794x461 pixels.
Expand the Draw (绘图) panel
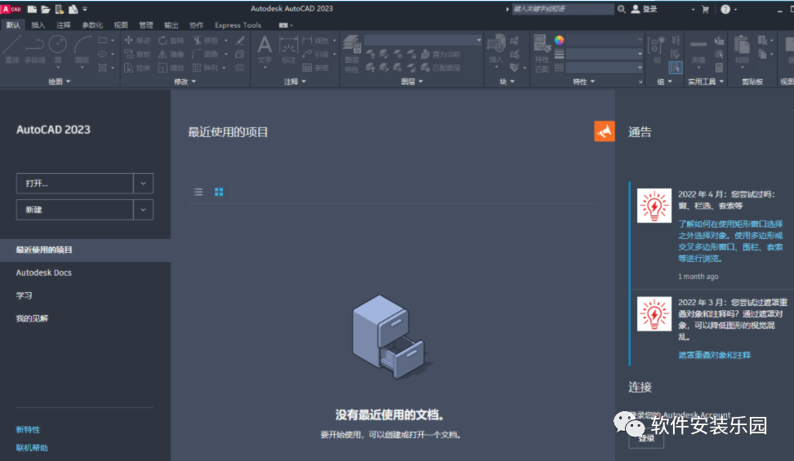[60, 82]
